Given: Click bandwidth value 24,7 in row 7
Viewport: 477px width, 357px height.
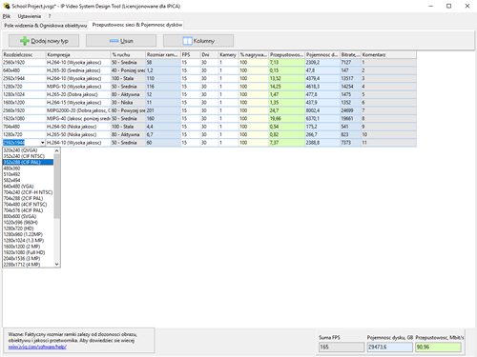Looking at the screenshot, I should 287,110.
